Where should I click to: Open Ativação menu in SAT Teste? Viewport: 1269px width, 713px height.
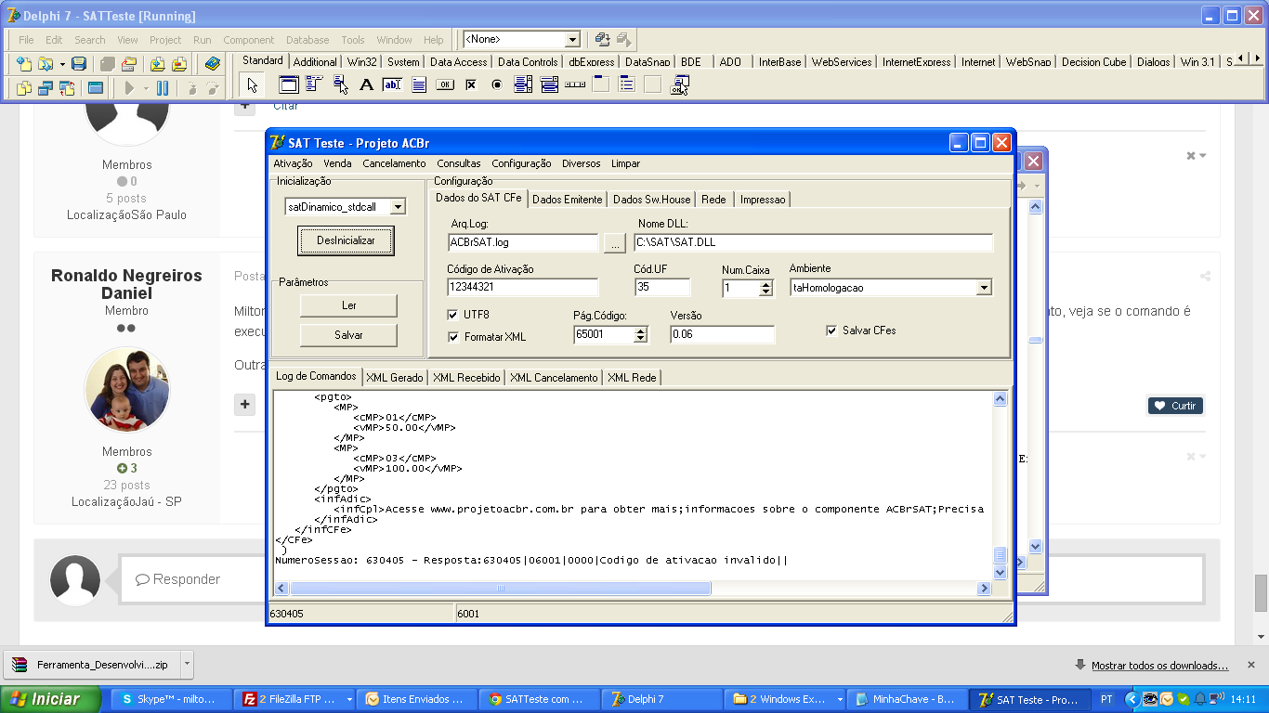(294, 163)
